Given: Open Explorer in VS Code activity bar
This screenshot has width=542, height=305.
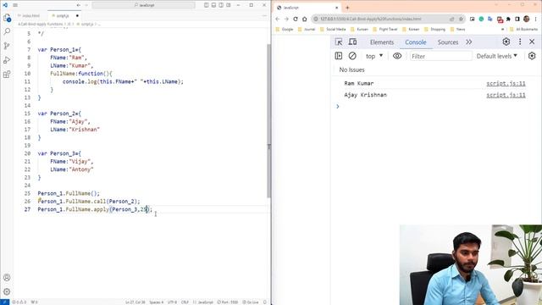Looking at the screenshot, I should pos(7,18).
